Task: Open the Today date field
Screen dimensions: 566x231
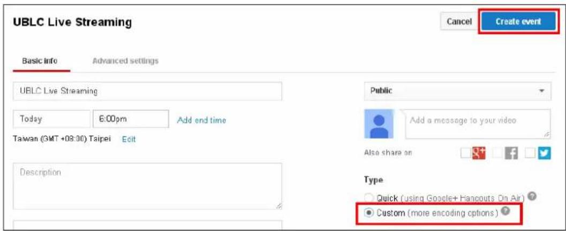Action: click(51, 119)
